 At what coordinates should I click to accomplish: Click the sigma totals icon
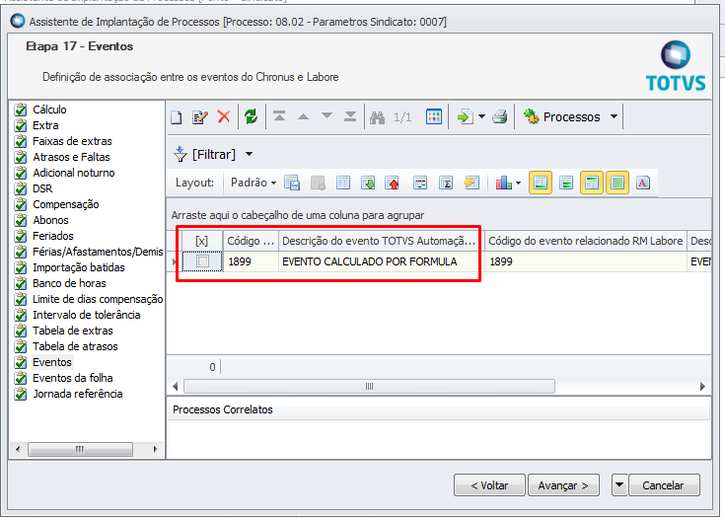446,184
